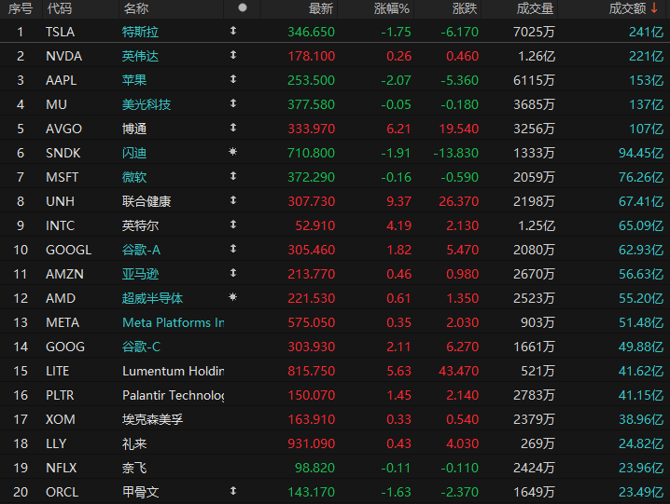670x504 pixels.
Task: Click the up-down arrow icon in AAPL row
Action: (233, 79)
